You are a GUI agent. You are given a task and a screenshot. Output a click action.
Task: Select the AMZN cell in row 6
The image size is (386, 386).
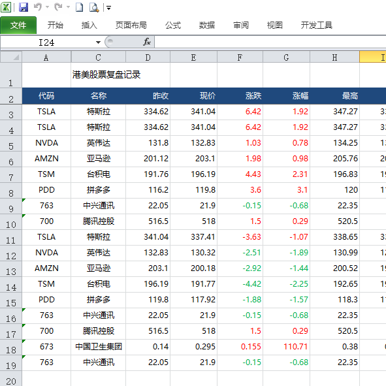tap(46, 159)
